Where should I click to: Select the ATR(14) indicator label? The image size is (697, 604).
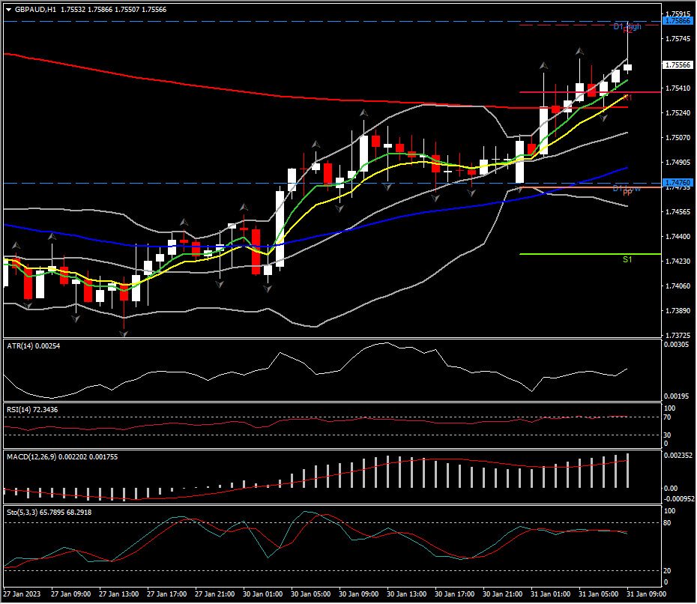(x=19, y=346)
